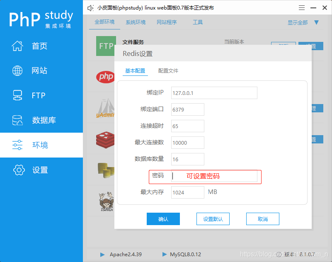This screenshot has height=262, width=332.
Task: Click the Redis red stack icon
Action: (x=105, y=140)
